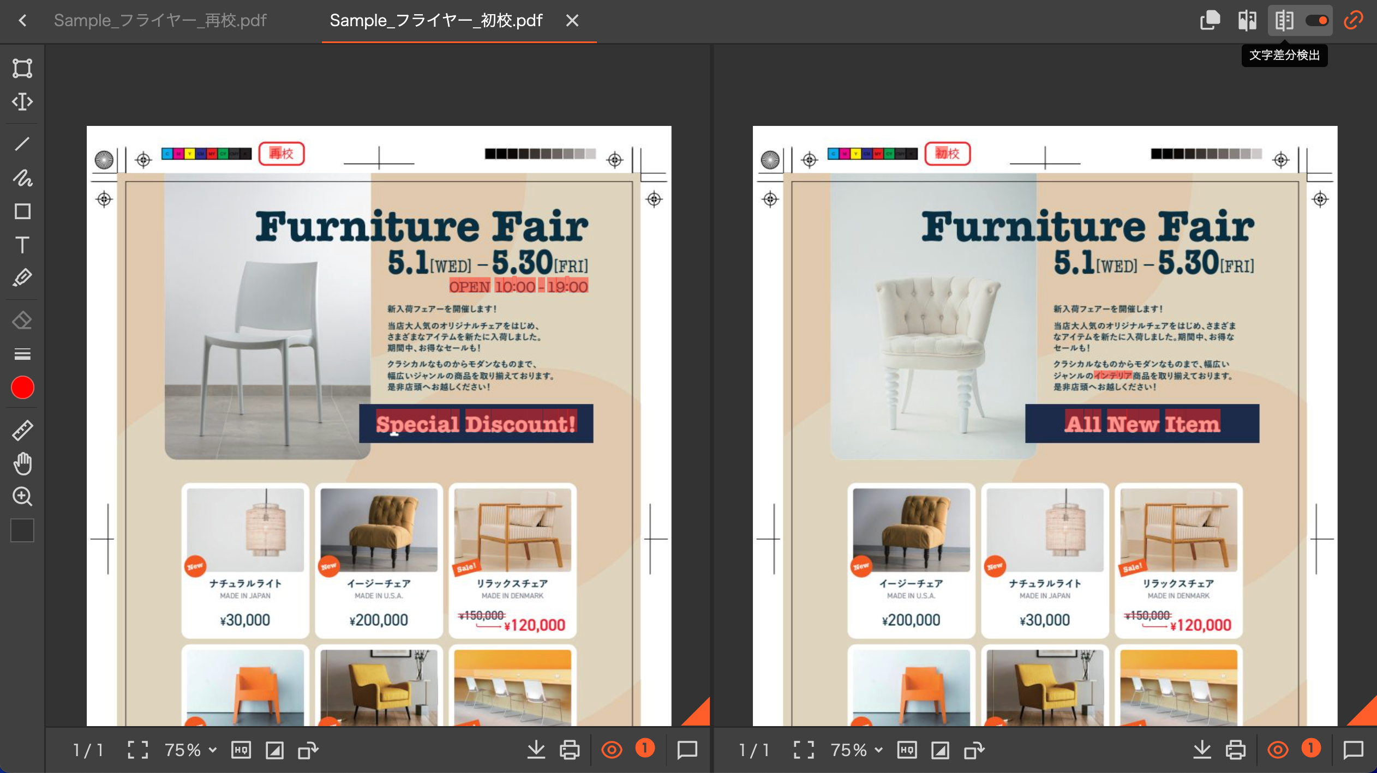Open the comments panel on right pane
This screenshot has height=773, width=1377.
tap(1353, 750)
